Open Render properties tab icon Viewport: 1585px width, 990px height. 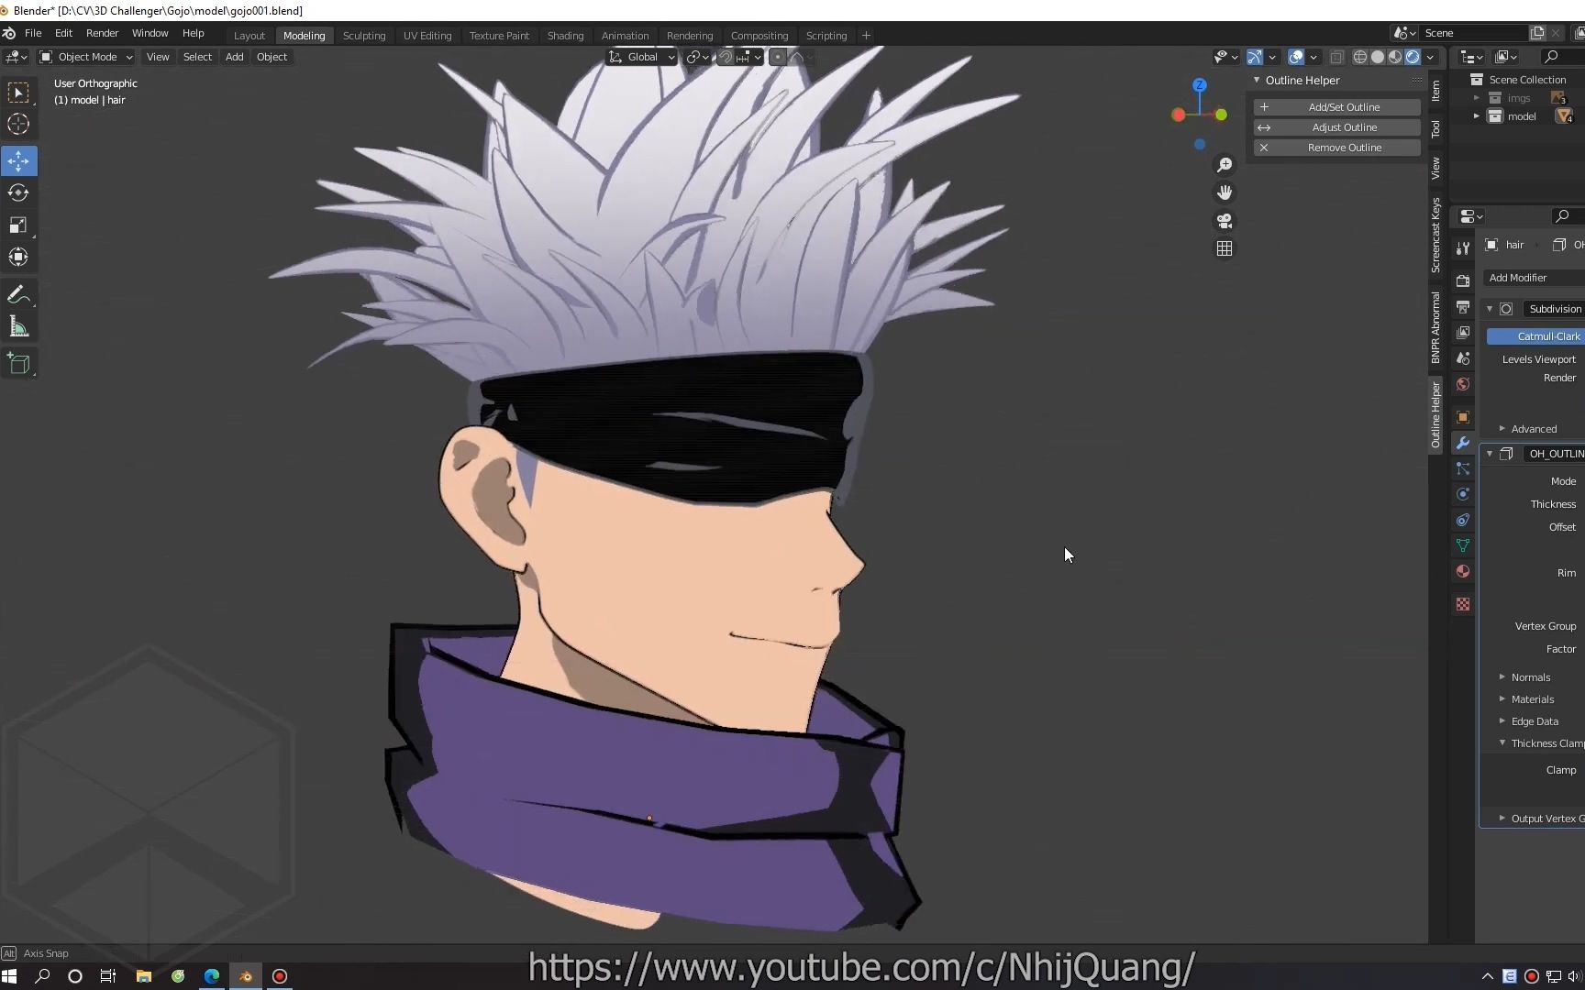(1463, 280)
